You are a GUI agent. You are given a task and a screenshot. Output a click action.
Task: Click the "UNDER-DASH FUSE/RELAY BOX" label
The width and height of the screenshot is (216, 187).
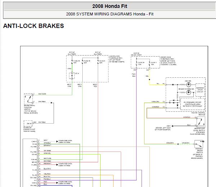(168, 61)
